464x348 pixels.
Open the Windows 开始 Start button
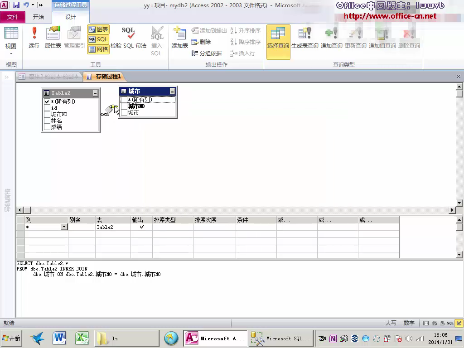pyautogui.click(x=11, y=338)
